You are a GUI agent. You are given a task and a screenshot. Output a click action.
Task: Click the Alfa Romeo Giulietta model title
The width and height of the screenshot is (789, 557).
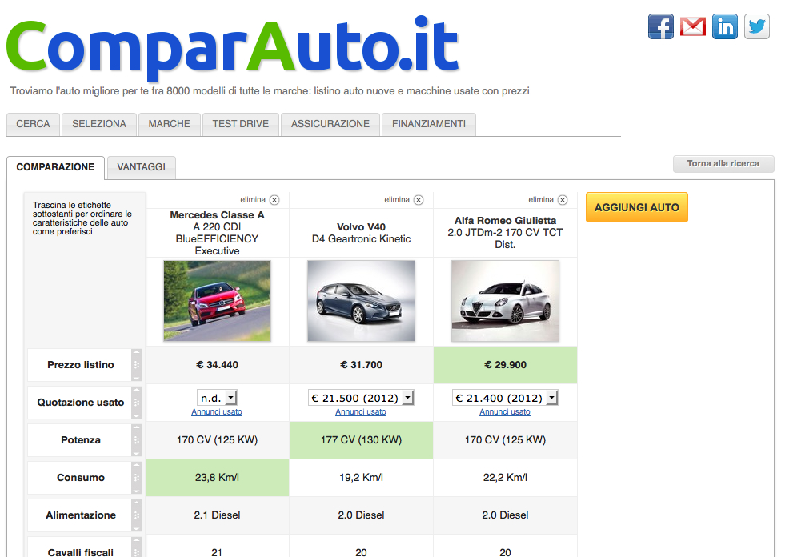click(x=505, y=233)
